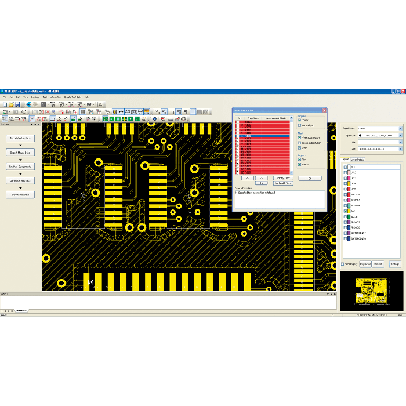The width and height of the screenshot is (406, 406).
Task: Open the File menu
Action: [5, 97]
